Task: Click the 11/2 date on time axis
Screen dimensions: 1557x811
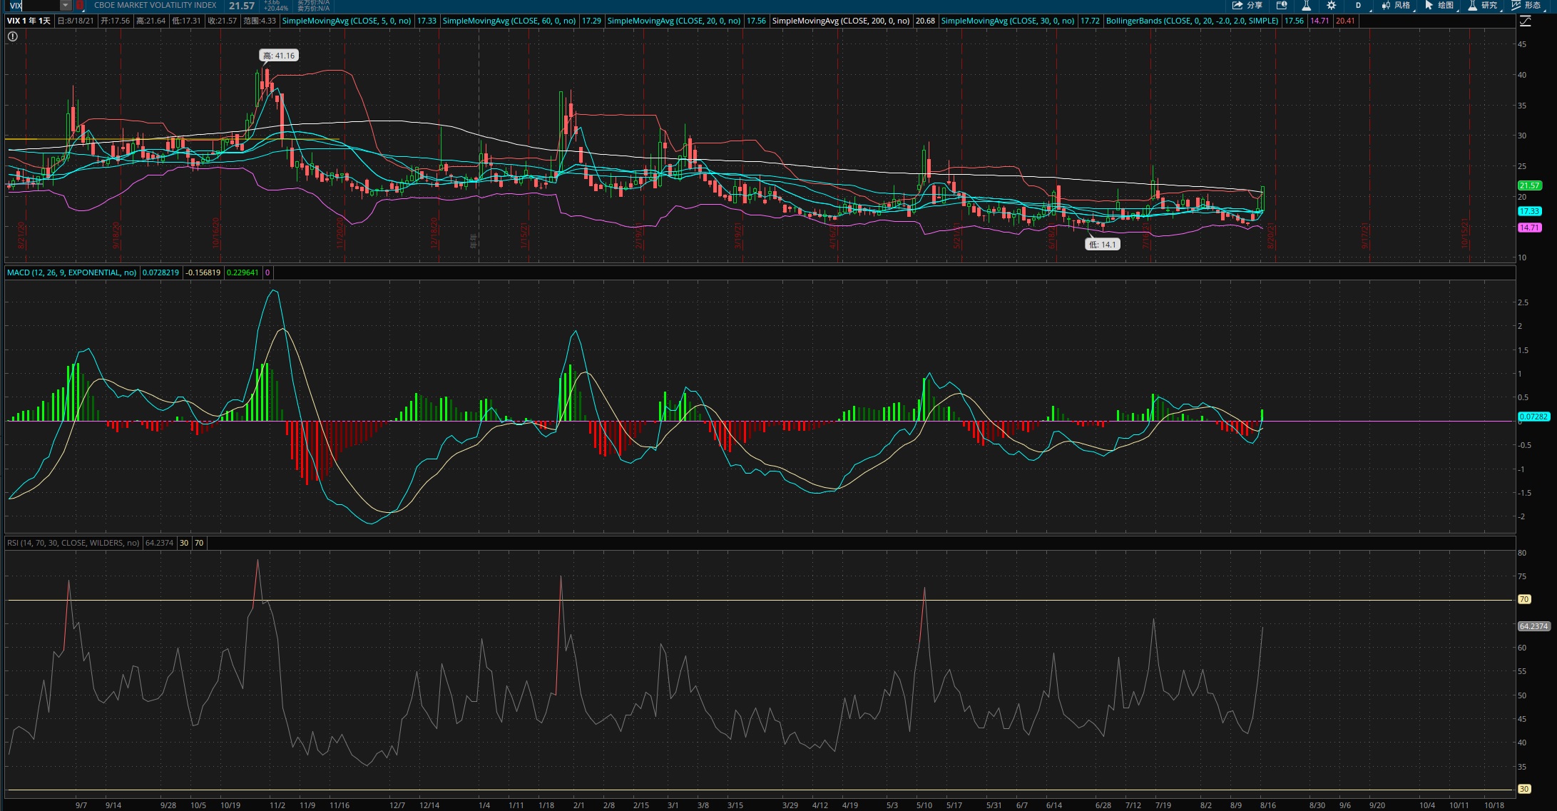Action: (x=277, y=805)
